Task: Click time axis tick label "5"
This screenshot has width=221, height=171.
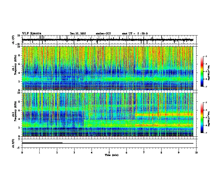Action: click(109, 153)
